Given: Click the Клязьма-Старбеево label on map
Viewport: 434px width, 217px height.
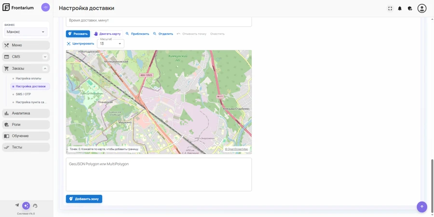Looking at the screenshot, I should (x=236, y=109).
